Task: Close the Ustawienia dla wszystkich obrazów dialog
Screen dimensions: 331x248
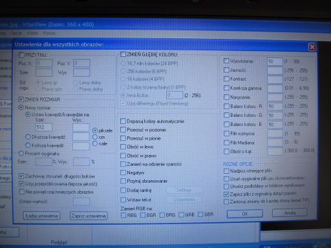Action: 312,46
